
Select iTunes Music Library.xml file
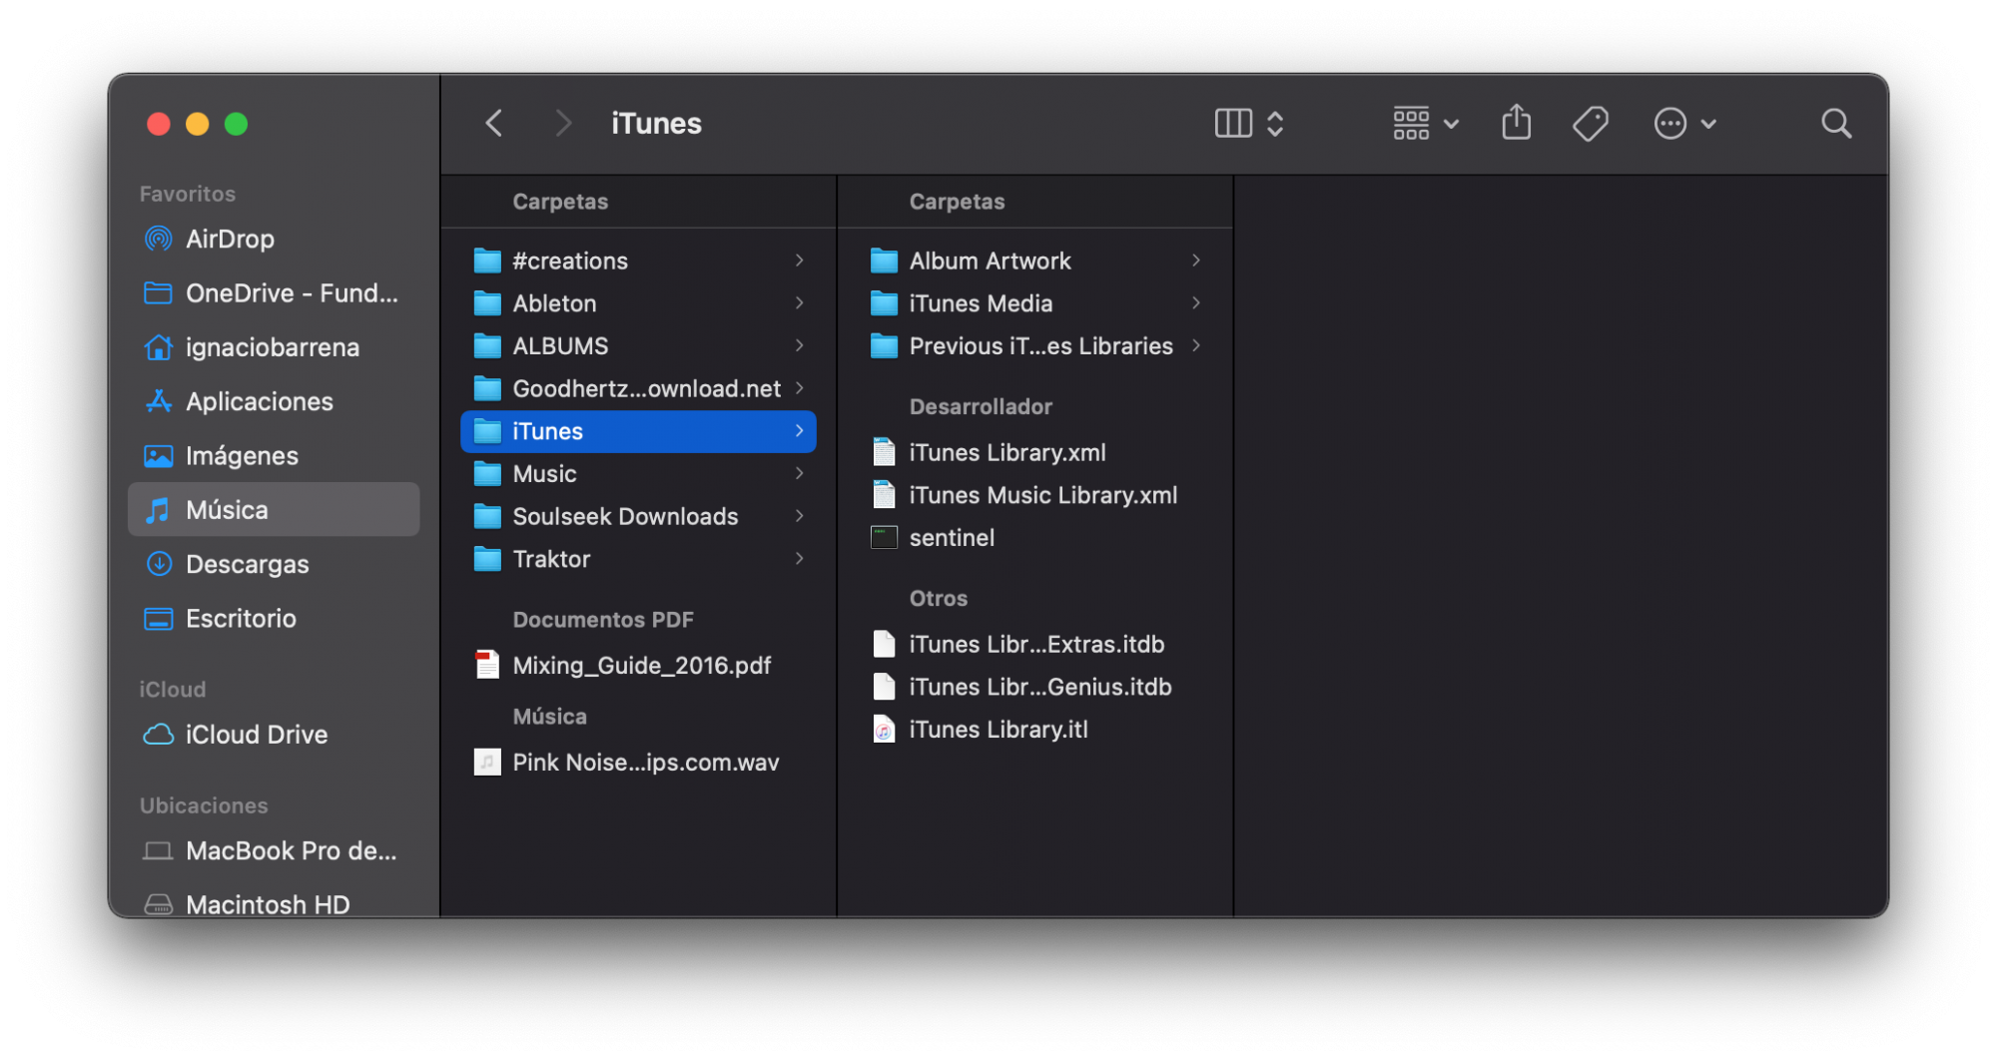[1034, 496]
